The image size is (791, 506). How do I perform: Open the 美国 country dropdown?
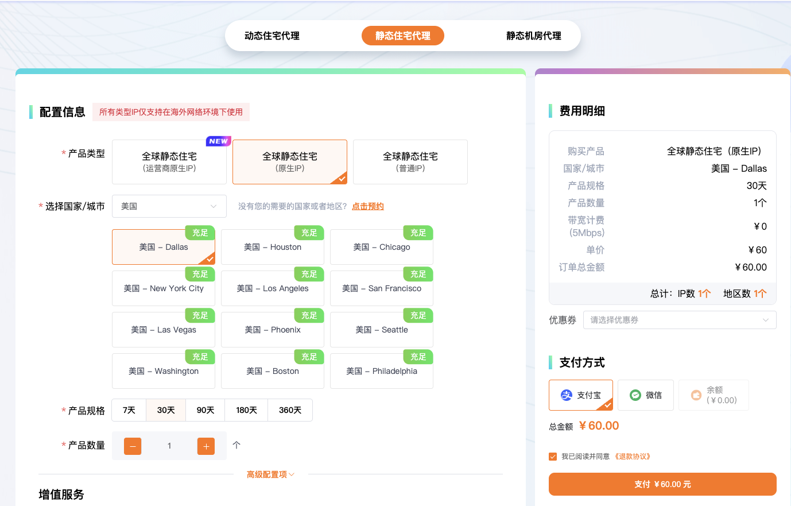pyautogui.click(x=169, y=206)
